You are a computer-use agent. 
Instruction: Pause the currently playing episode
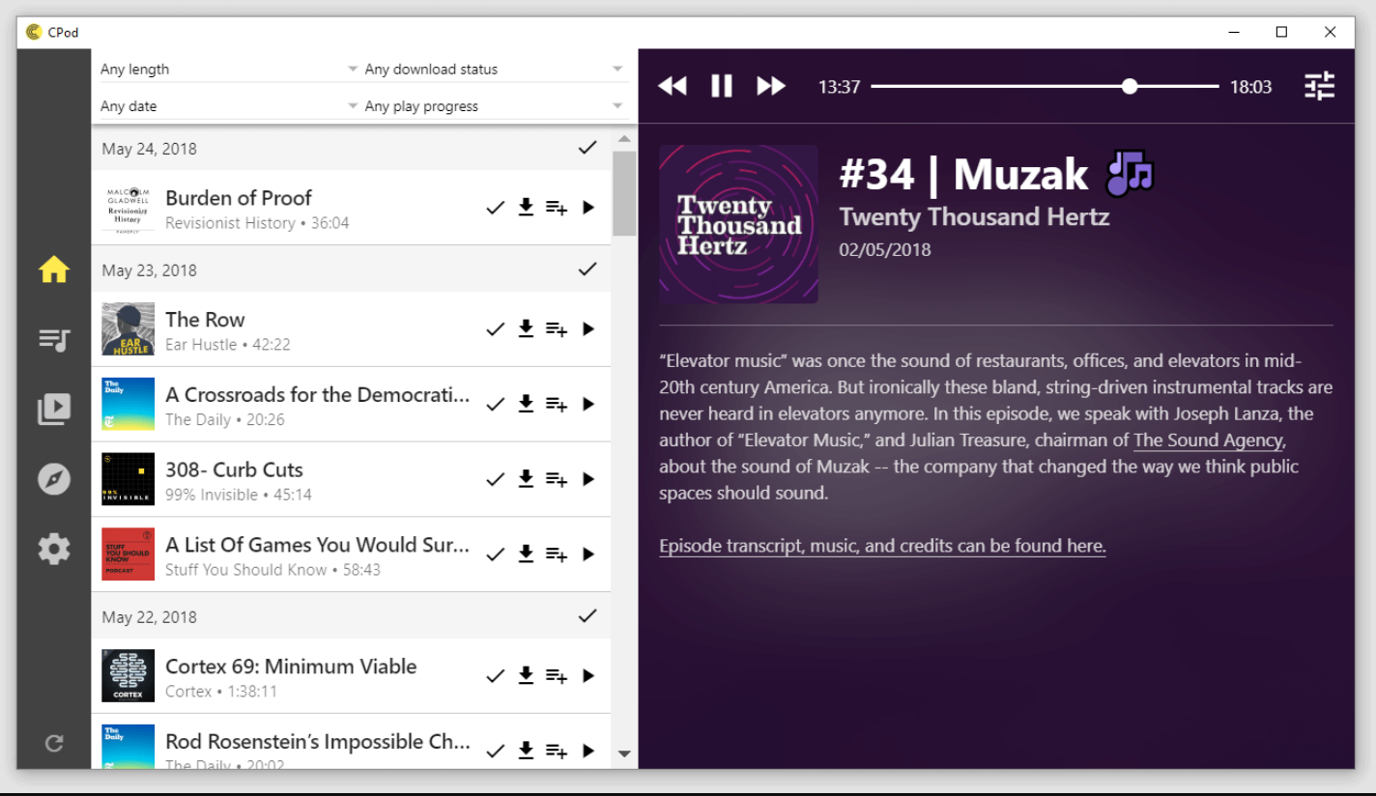tap(722, 86)
